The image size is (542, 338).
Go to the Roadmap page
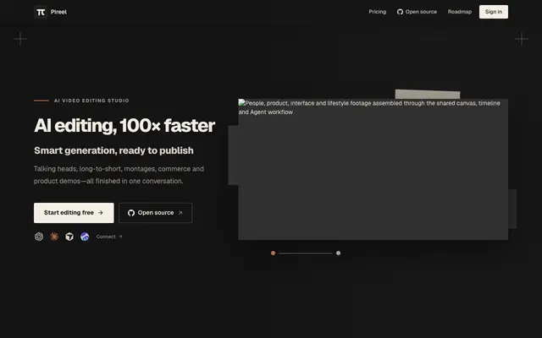pos(459,12)
